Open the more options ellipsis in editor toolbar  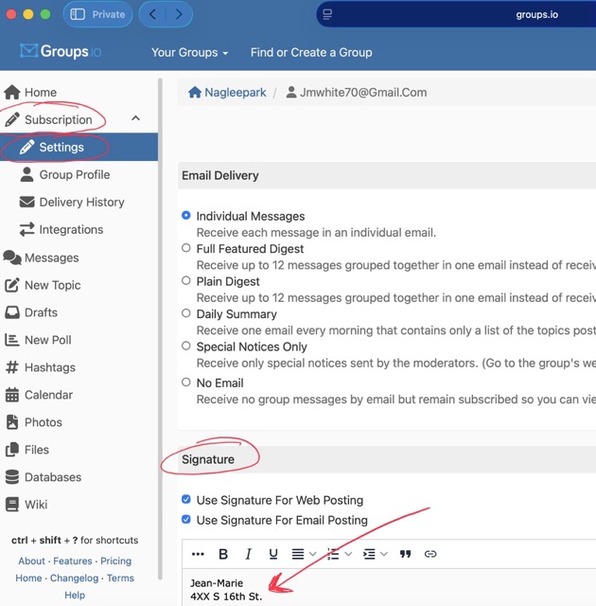(198, 554)
